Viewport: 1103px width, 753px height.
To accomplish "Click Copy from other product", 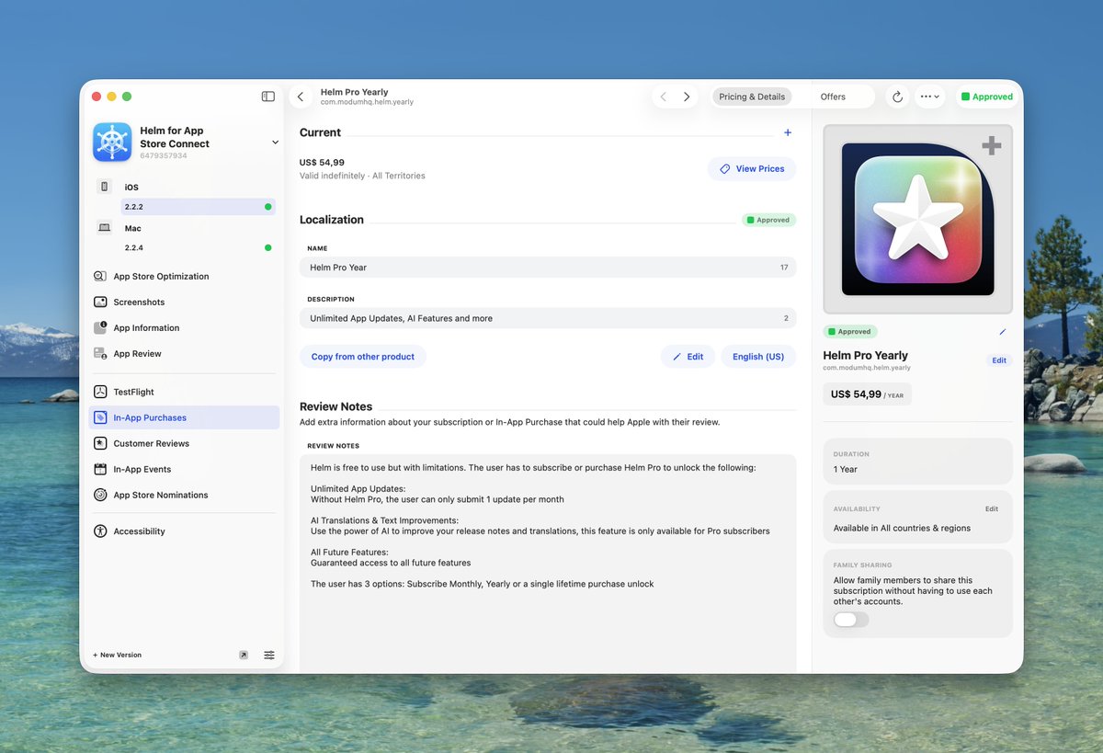I will coord(363,357).
